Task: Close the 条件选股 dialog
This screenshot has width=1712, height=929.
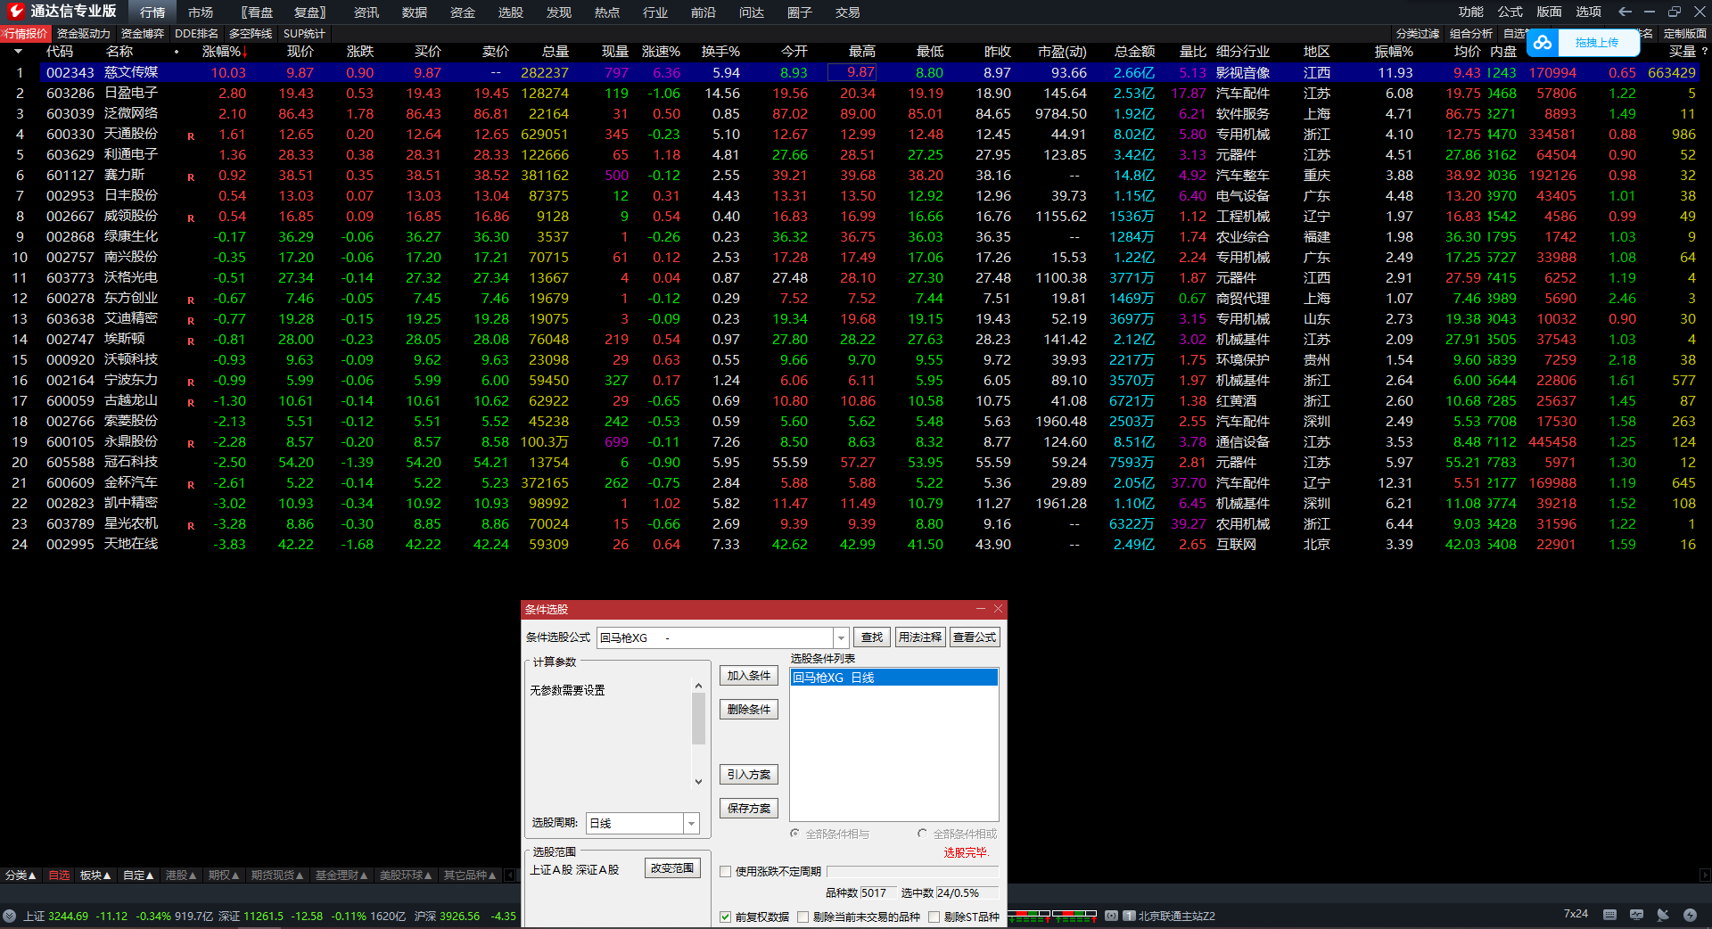Action: [x=999, y=609]
